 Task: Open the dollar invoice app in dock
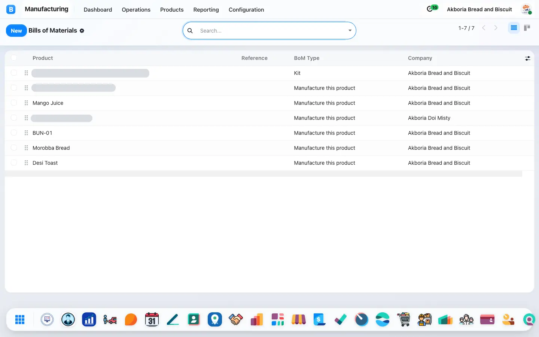320,319
